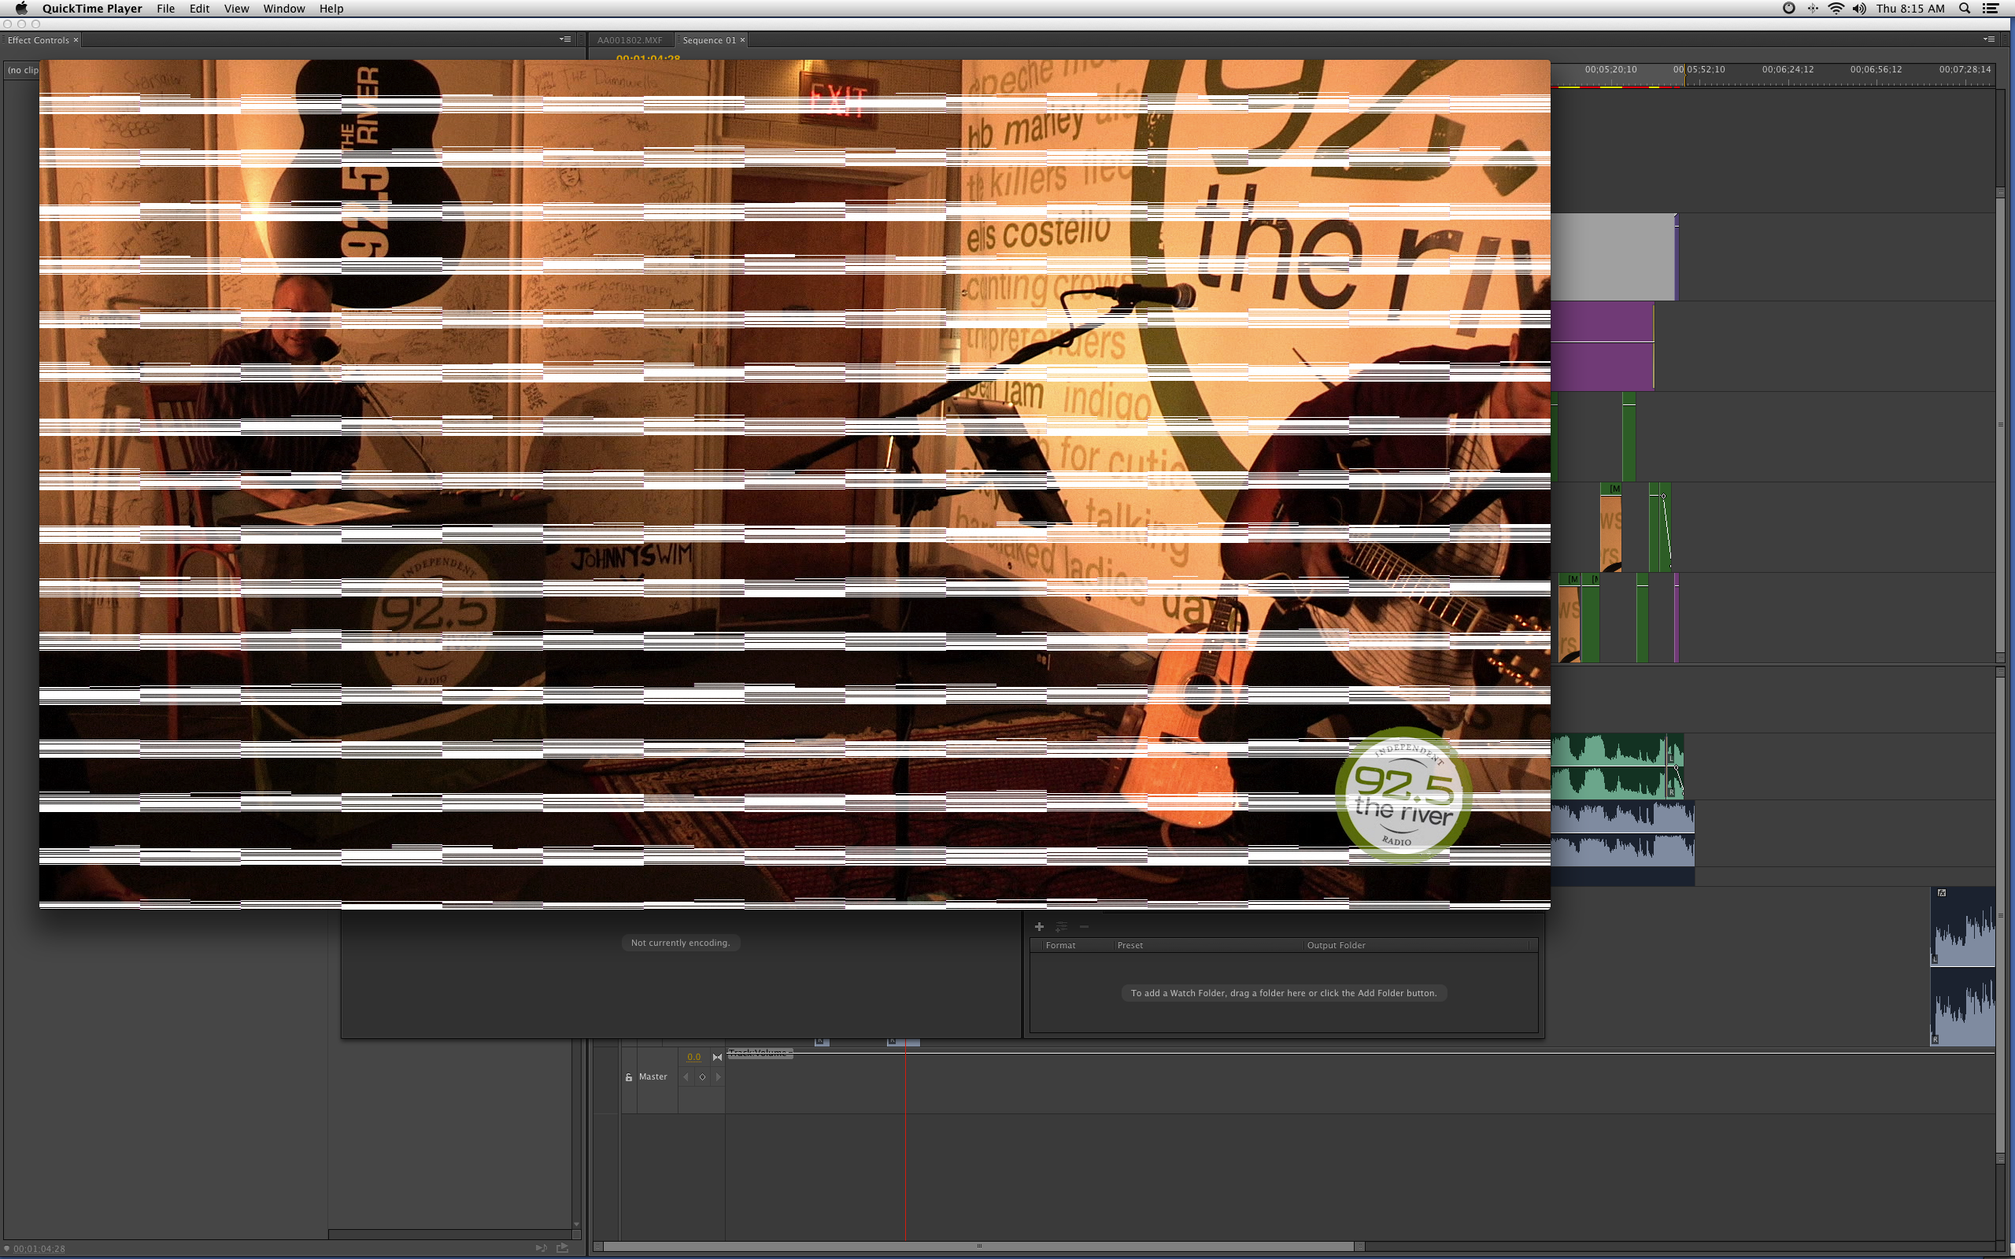Click the (no clip) label in Effect Controls

pos(24,70)
